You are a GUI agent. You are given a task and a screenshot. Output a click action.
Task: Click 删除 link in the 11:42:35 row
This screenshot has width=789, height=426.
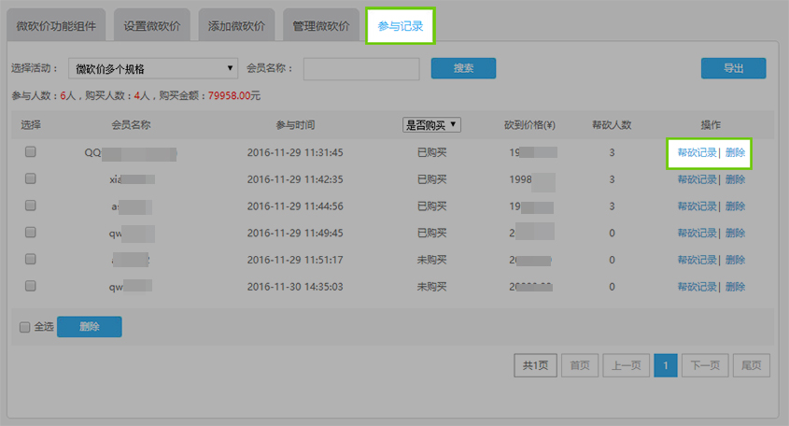coord(735,179)
